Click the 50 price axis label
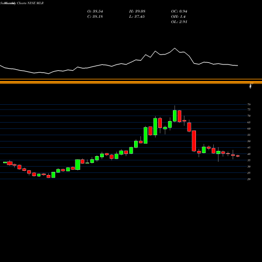 [249, 141]
